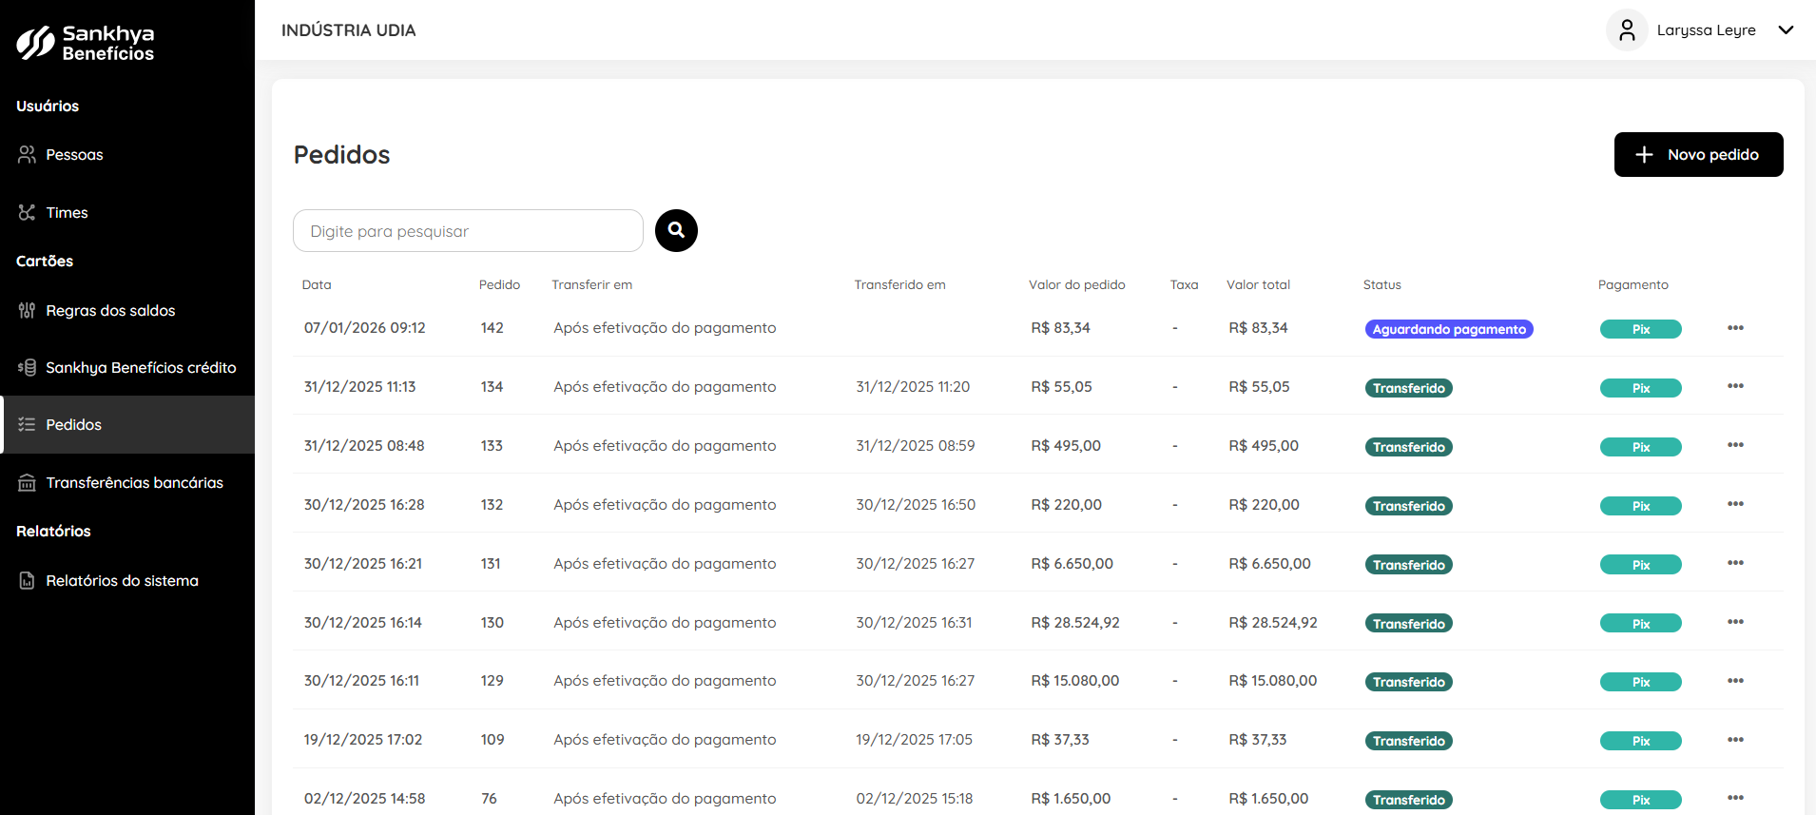1816x815 pixels.
Task: Open Transferências bancárias menu item
Action: tap(134, 482)
